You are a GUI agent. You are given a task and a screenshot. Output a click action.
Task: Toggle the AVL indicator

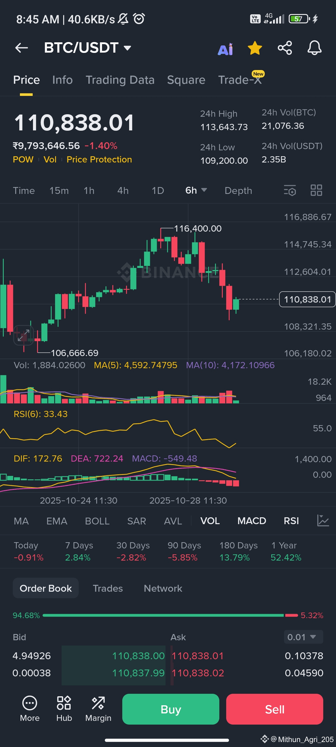click(x=173, y=521)
